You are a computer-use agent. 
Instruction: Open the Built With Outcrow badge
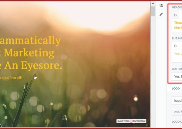click(x=132, y=121)
